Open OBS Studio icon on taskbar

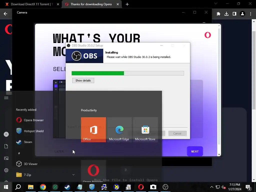(165, 187)
